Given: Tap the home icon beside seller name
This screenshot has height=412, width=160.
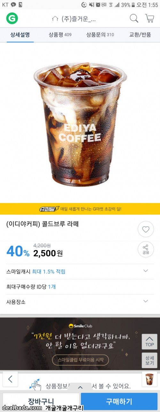Looking at the screenshot, I should point(55,19).
